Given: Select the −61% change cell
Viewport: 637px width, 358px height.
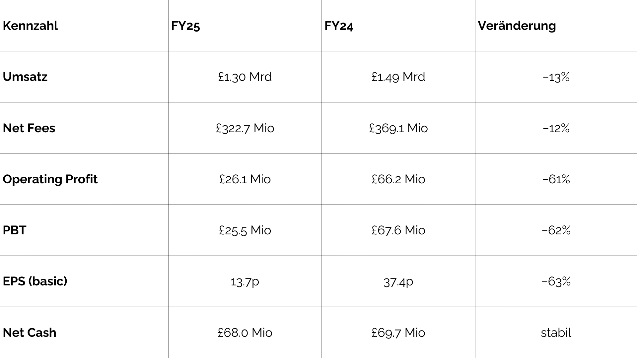Looking at the screenshot, I should [x=556, y=179].
